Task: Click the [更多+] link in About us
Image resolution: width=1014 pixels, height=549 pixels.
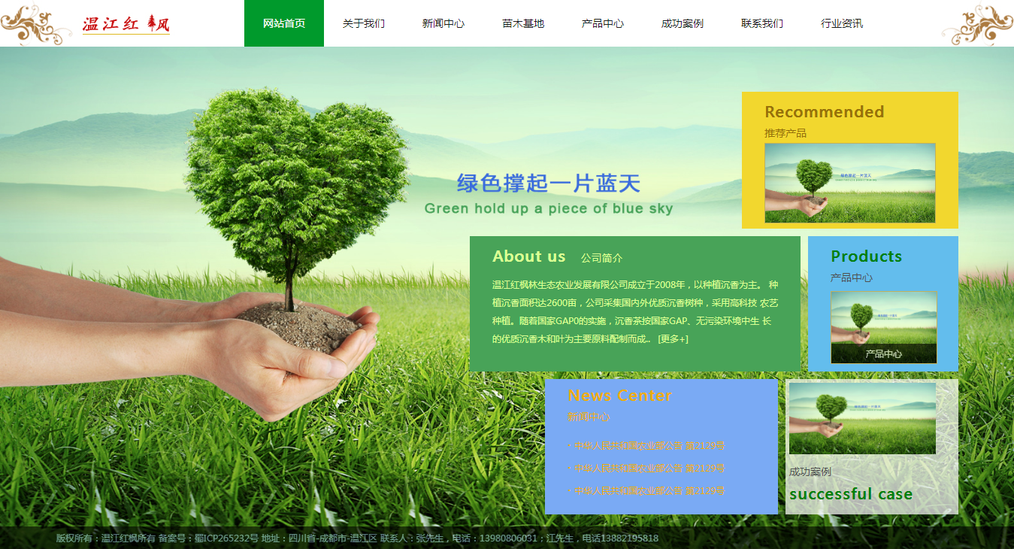Action: (x=673, y=339)
